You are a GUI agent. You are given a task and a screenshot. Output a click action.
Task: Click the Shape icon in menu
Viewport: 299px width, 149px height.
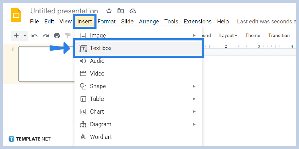click(x=83, y=86)
